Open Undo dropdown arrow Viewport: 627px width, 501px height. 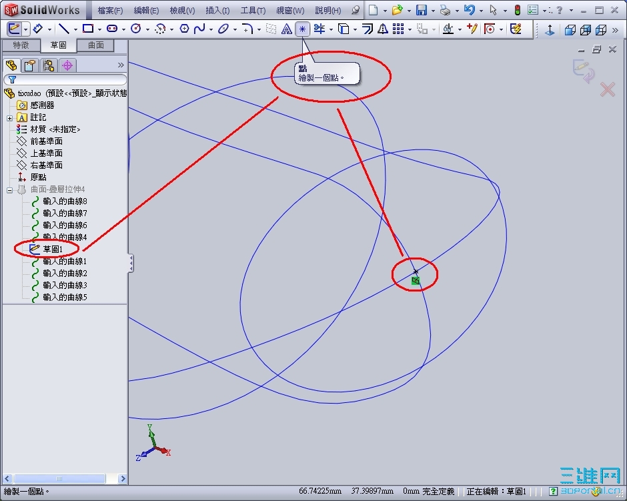pos(481,11)
